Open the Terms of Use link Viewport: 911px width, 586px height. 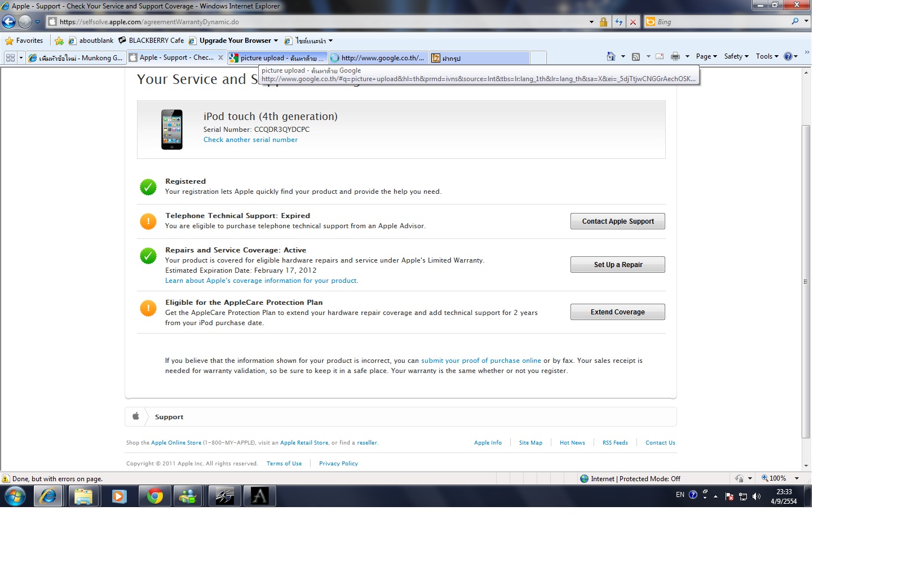[284, 464]
